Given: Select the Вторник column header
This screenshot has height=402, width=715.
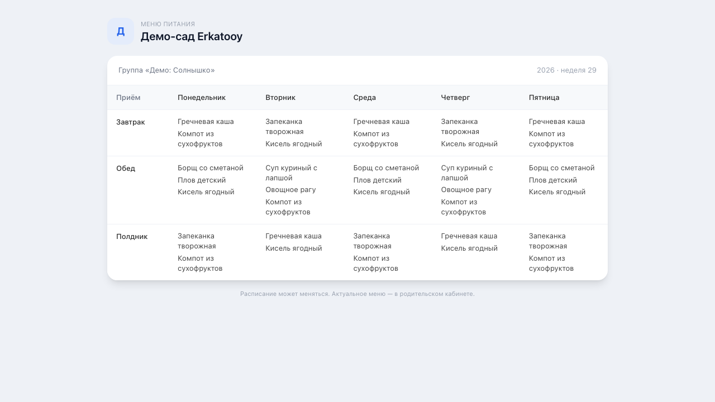Looking at the screenshot, I should (280, 98).
